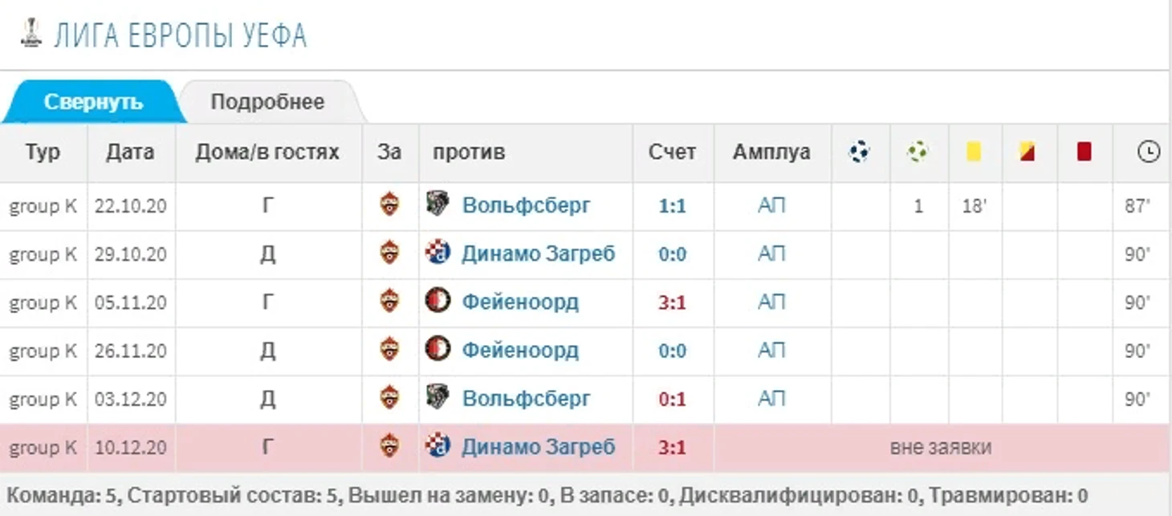Click Dinamo Zagreb crest in the 29.10.20 row
This screenshot has width=1172, height=516.
(x=437, y=254)
